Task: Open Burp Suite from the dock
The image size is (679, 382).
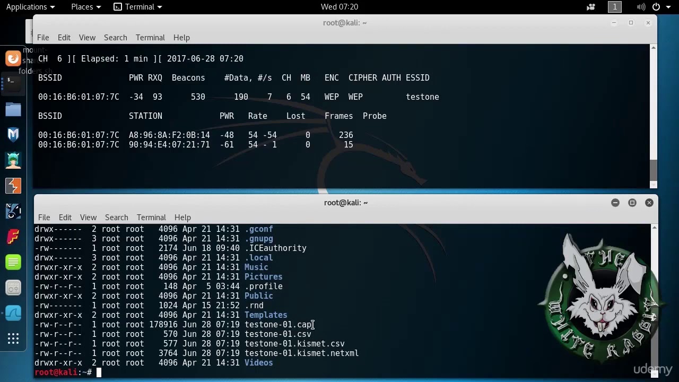Action: click(x=13, y=186)
